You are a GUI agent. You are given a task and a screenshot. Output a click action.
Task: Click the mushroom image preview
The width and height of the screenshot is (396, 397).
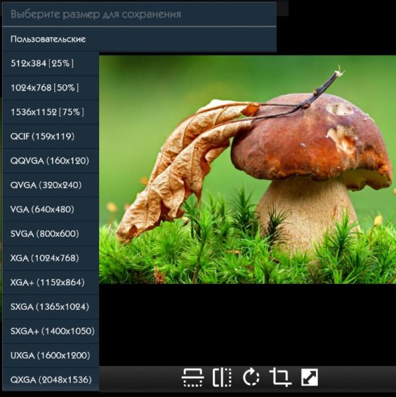pyautogui.click(x=247, y=169)
